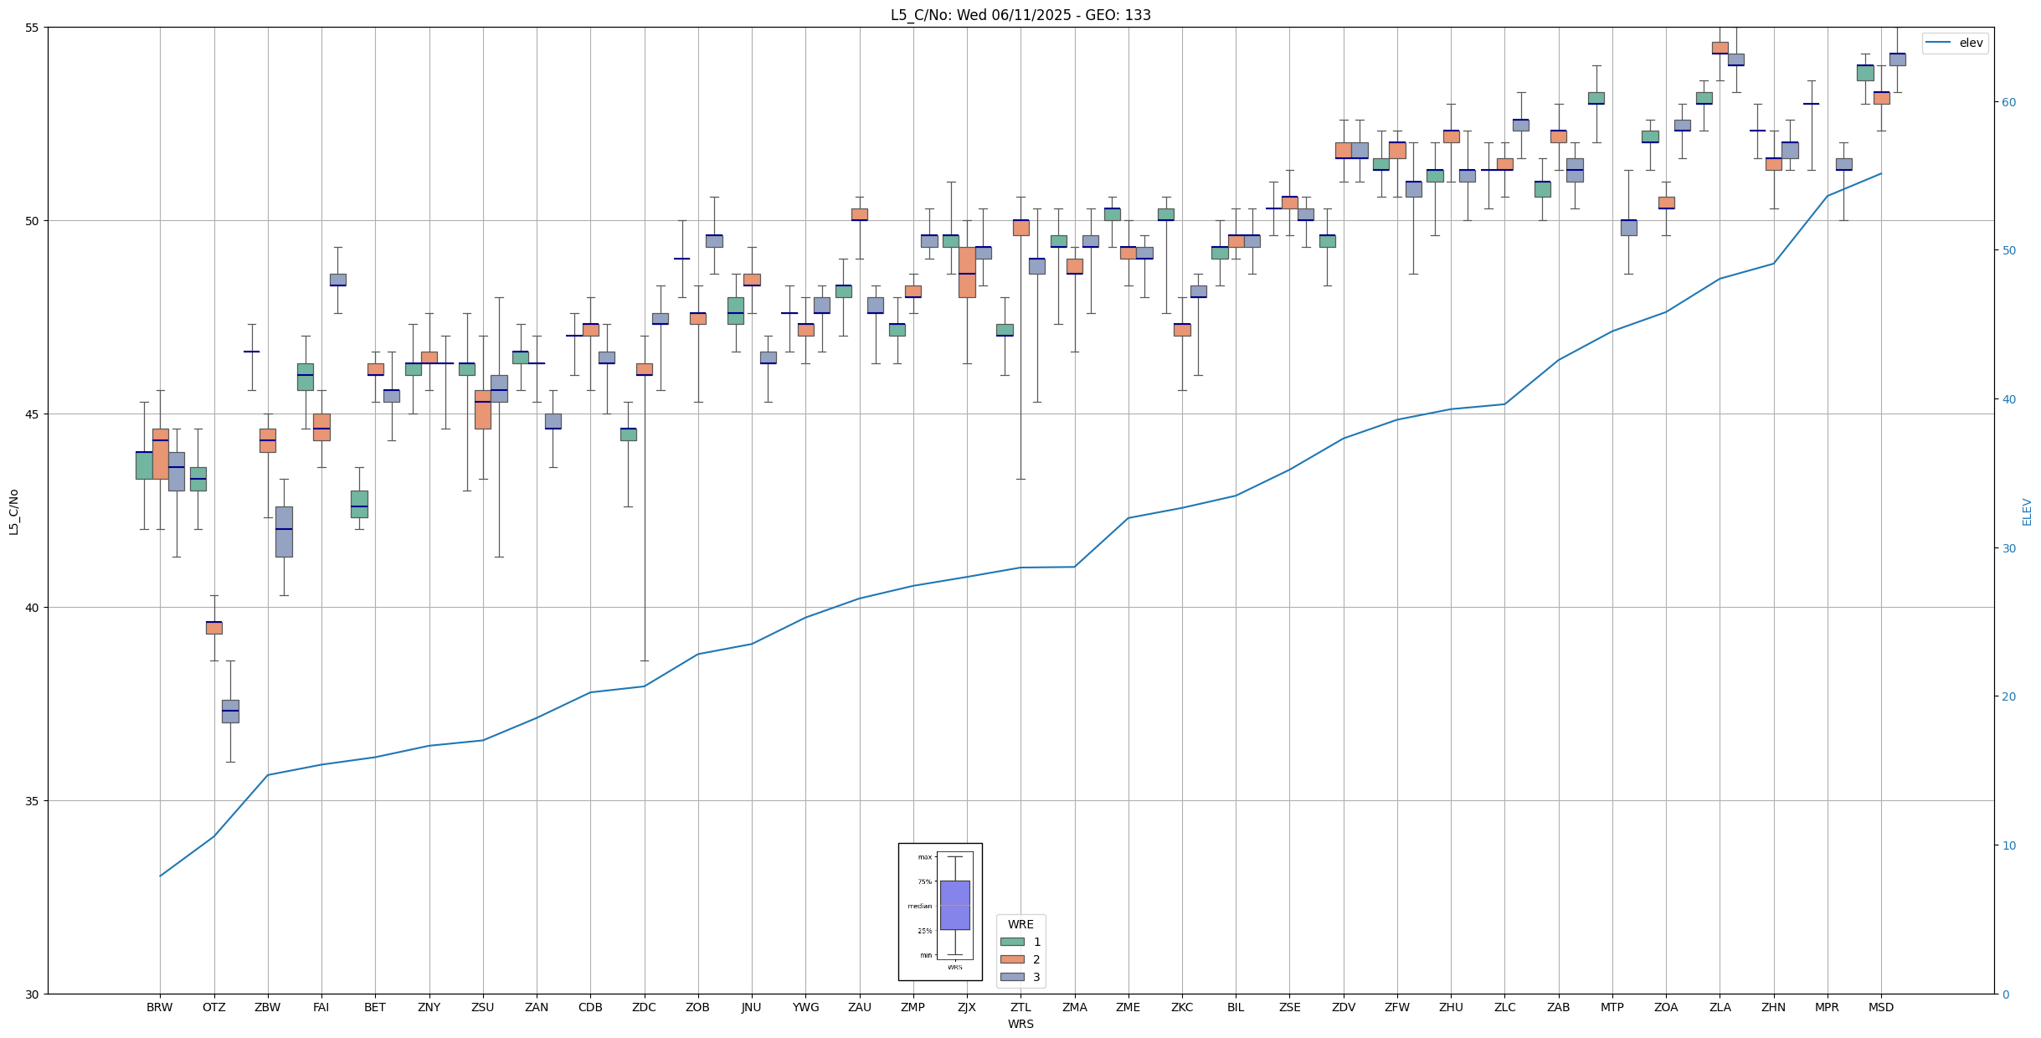2041x1038 pixels.
Task: Click the ZDV x-axis station label
Action: [1343, 1007]
